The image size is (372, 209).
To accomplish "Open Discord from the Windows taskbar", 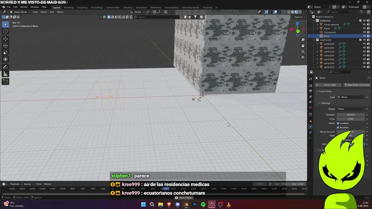I will click(x=178, y=204).
